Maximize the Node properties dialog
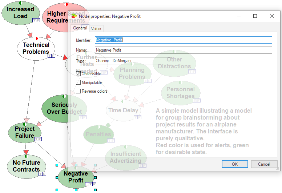The height and width of the screenshot is (193, 282). (x=255, y=16)
